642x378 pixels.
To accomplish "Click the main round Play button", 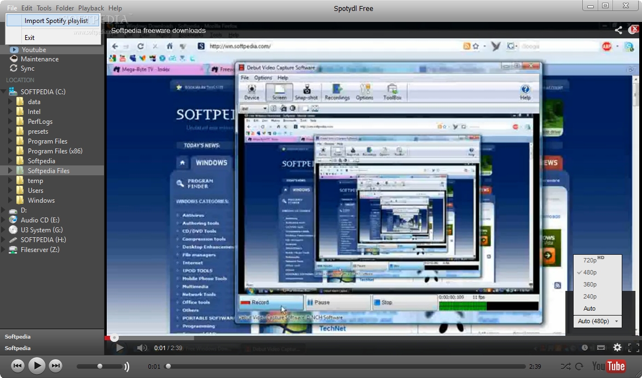I will (x=37, y=366).
